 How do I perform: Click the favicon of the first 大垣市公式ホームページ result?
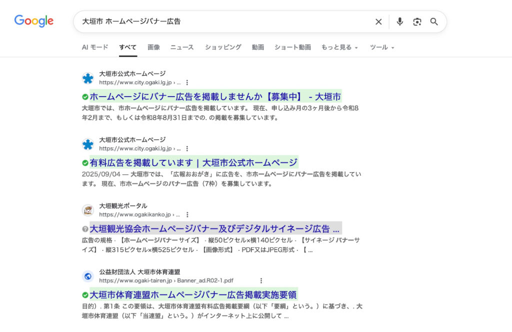tap(88, 78)
